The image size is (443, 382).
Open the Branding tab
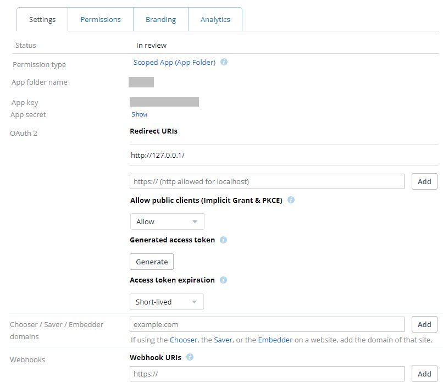[x=160, y=19]
